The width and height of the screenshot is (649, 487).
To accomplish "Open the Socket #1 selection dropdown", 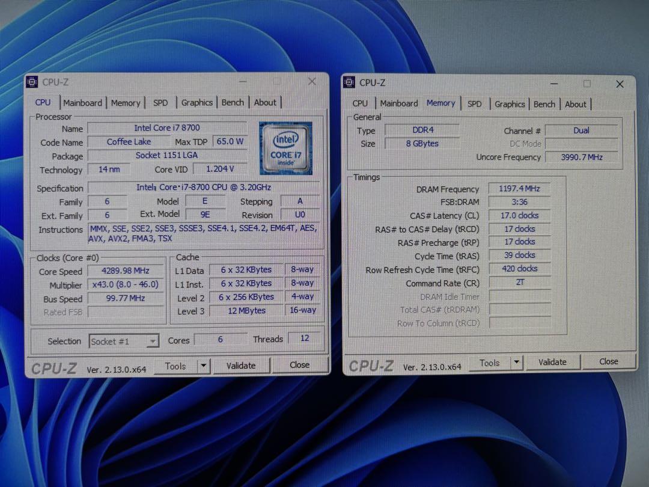I will (x=123, y=342).
